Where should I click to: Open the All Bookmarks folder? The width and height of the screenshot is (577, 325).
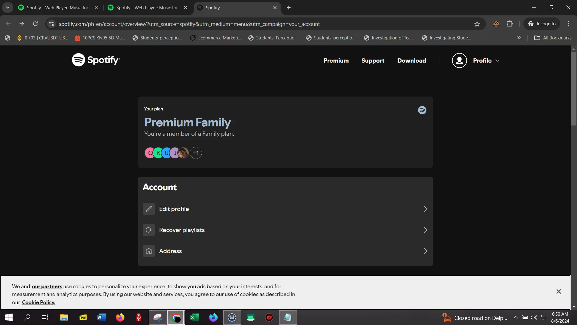click(x=553, y=38)
